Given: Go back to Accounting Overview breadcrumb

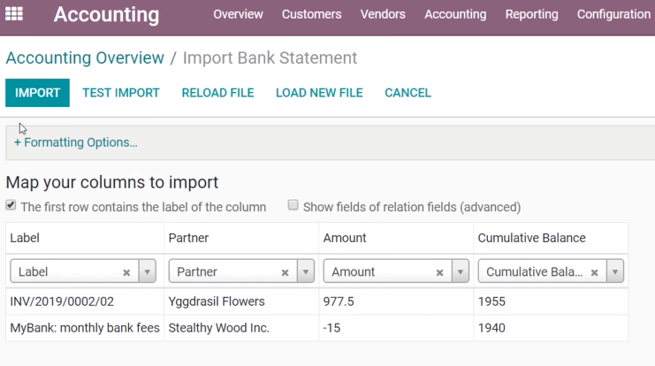Looking at the screenshot, I should [x=85, y=57].
